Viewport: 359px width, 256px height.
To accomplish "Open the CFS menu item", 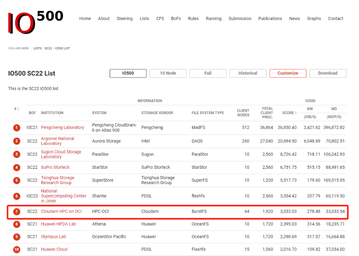I will (160, 18).
